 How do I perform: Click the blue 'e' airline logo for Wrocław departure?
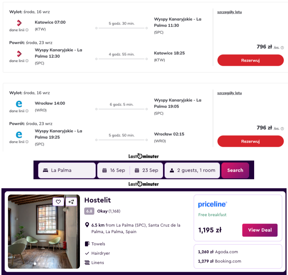pyautogui.click(x=19, y=104)
